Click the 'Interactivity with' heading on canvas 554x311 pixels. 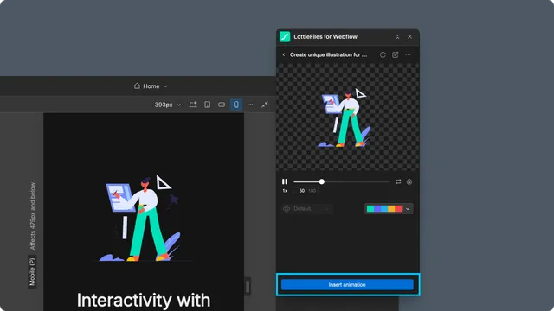pos(144,300)
